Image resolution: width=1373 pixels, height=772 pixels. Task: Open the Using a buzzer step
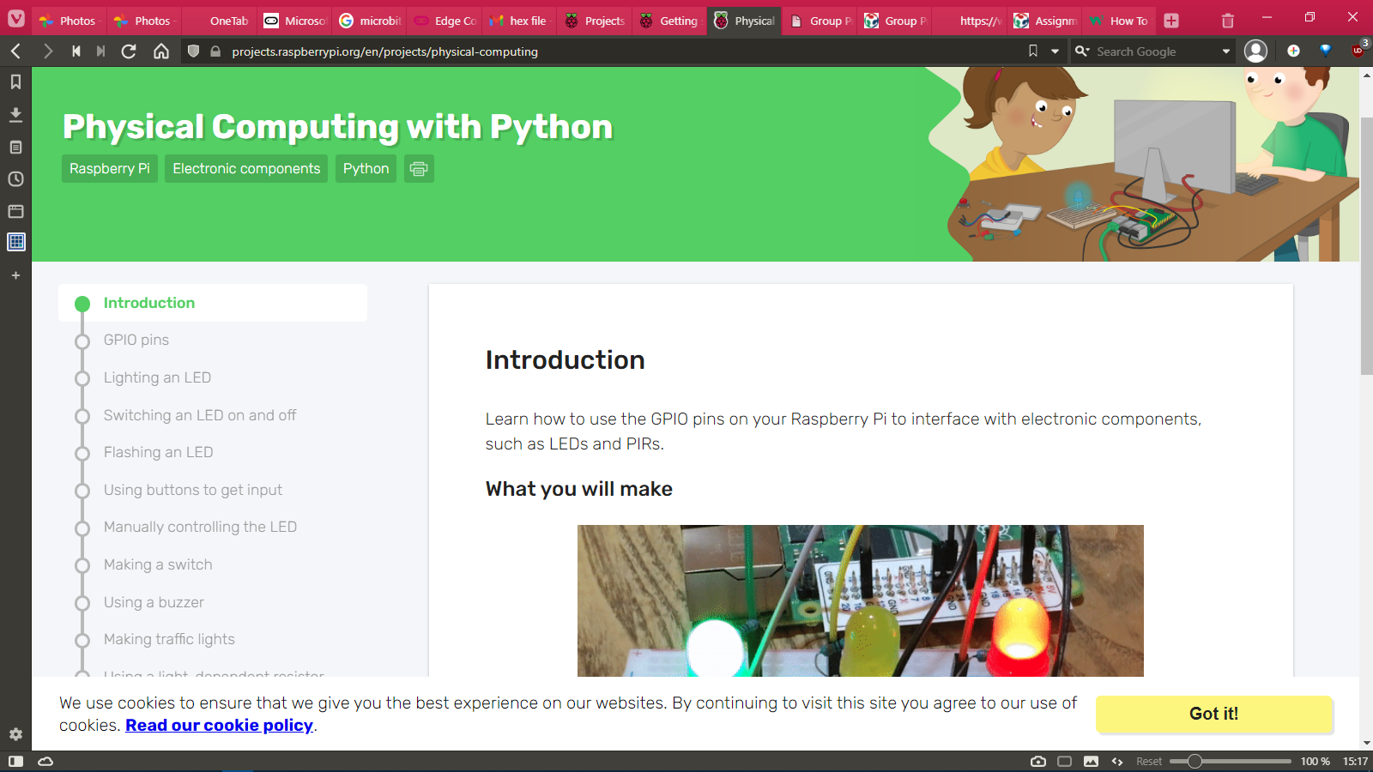(x=154, y=602)
